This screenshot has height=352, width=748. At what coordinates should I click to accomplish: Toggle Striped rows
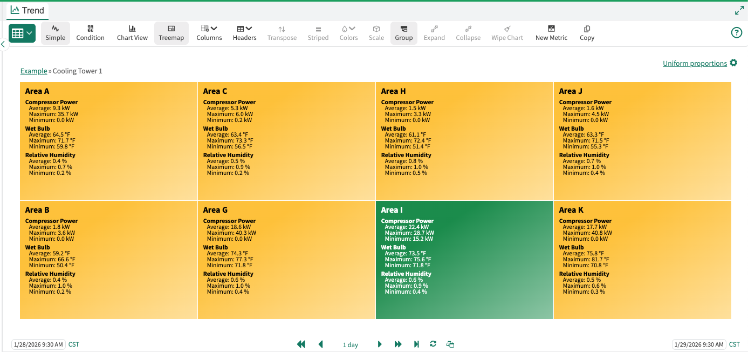pos(318,33)
